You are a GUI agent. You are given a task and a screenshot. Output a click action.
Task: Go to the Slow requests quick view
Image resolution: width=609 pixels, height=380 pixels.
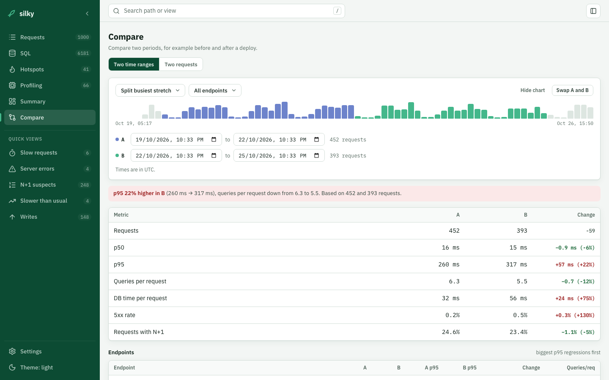(50, 153)
